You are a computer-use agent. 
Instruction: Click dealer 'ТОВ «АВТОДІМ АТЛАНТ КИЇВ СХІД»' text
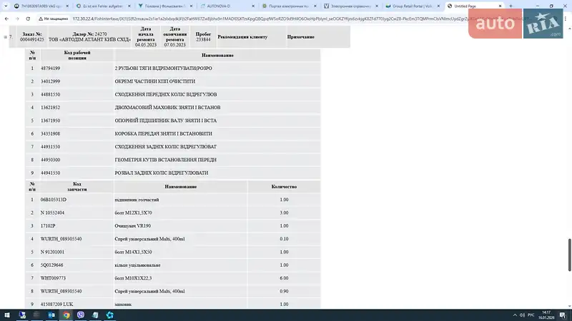pos(90,39)
